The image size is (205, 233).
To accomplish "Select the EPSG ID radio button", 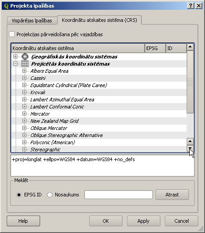I will tap(19, 195).
